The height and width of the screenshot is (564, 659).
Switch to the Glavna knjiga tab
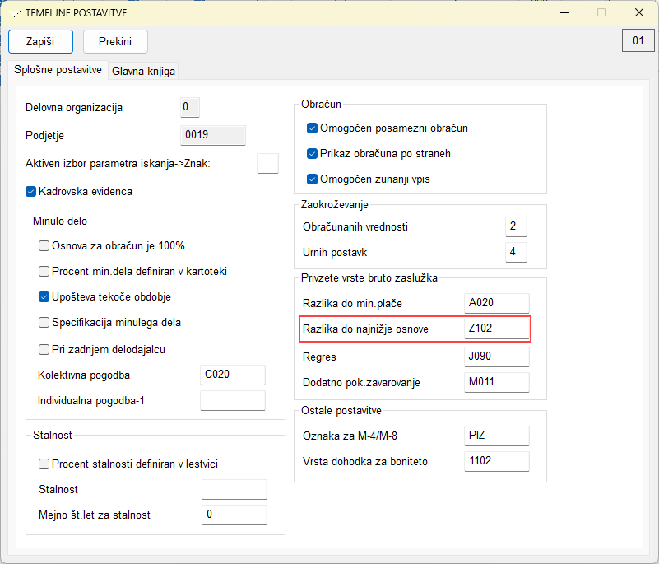point(143,71)
